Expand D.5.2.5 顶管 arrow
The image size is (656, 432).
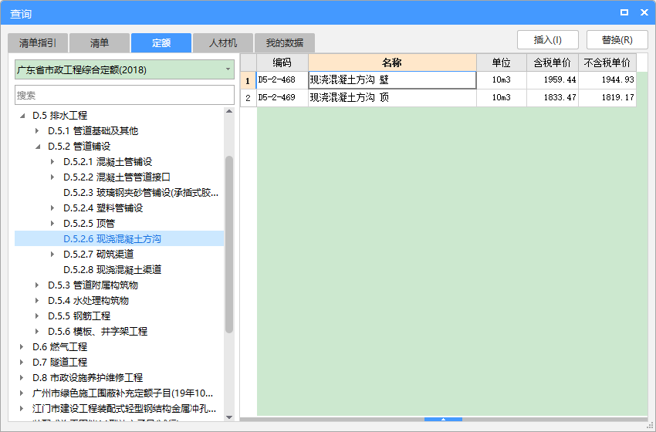click(52, 223)
